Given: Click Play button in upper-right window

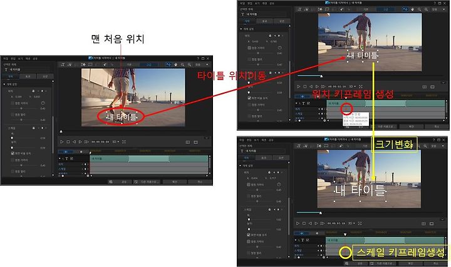Looking at the screenshot, I should click(299, 86).
